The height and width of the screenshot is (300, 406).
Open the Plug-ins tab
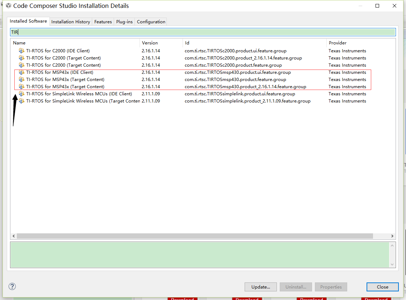pyautogui.click(x=124, y=22)
